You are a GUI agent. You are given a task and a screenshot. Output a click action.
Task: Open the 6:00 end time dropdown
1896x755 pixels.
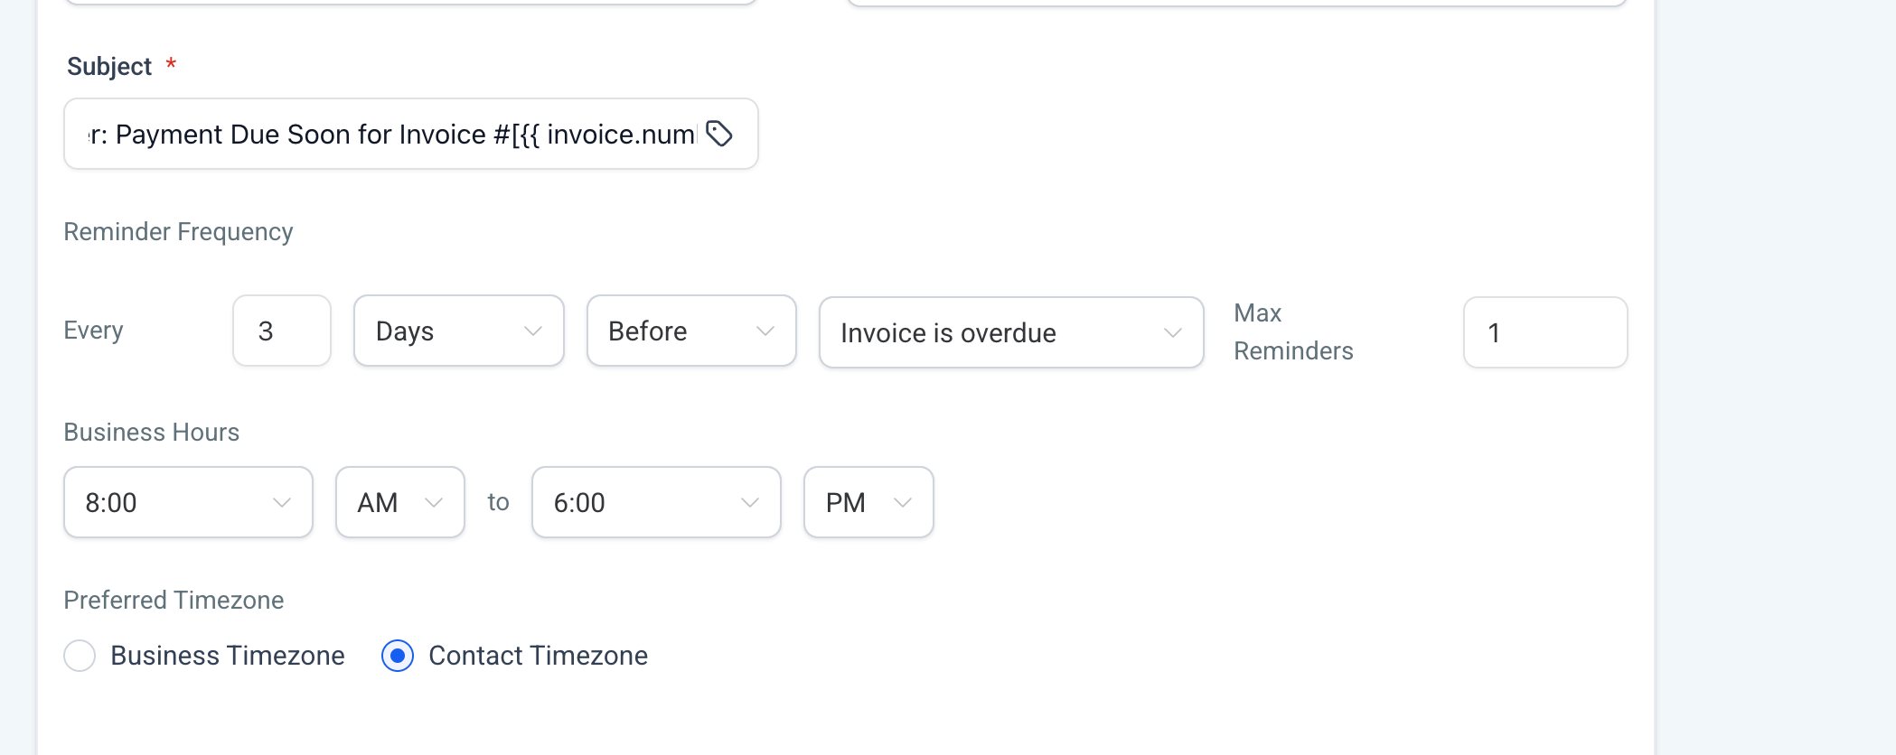coord(656,503)
